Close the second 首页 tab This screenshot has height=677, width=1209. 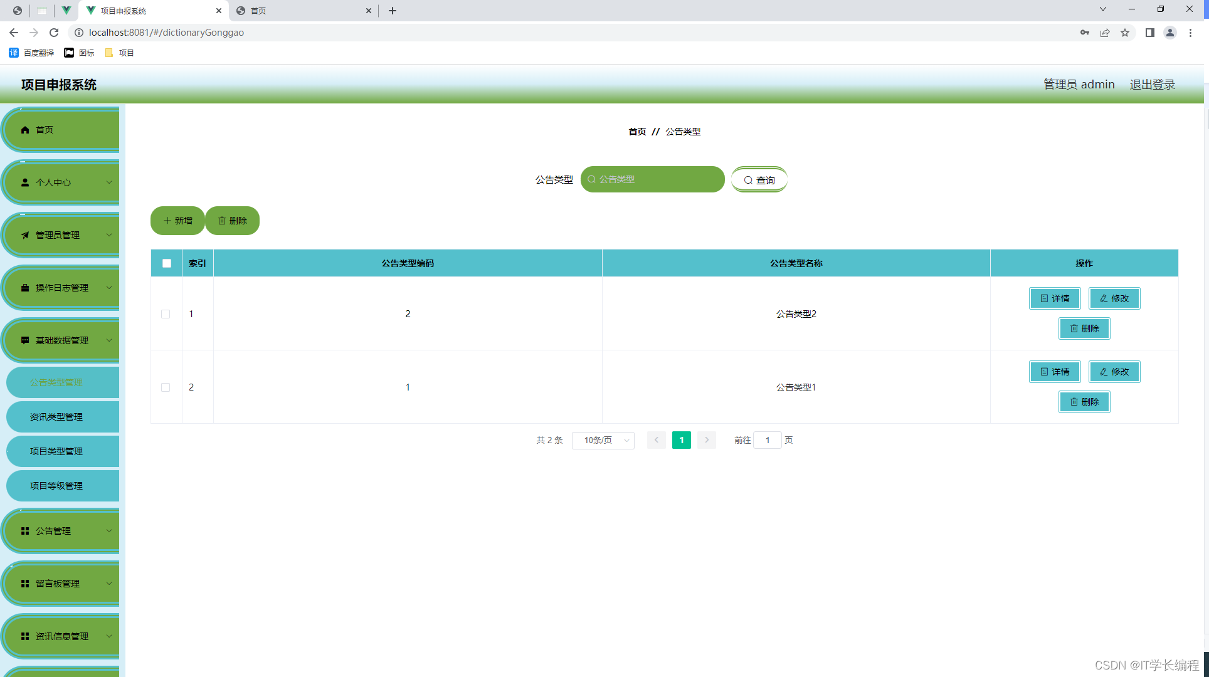(369, 11)
